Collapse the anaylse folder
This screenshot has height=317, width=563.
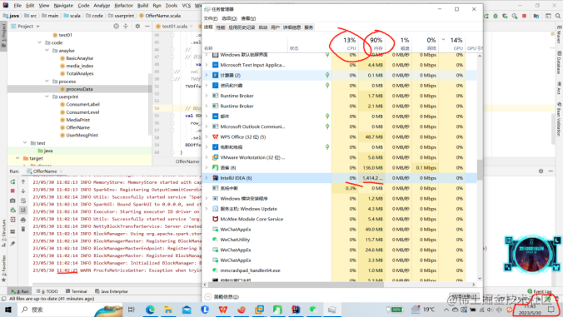pyautogui.click(x=47, y=51)
